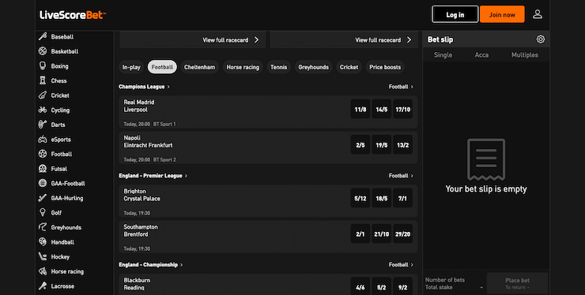585x295 pixels.
Task: Click the GAA-Hurling stick icon
Action: 43,198
